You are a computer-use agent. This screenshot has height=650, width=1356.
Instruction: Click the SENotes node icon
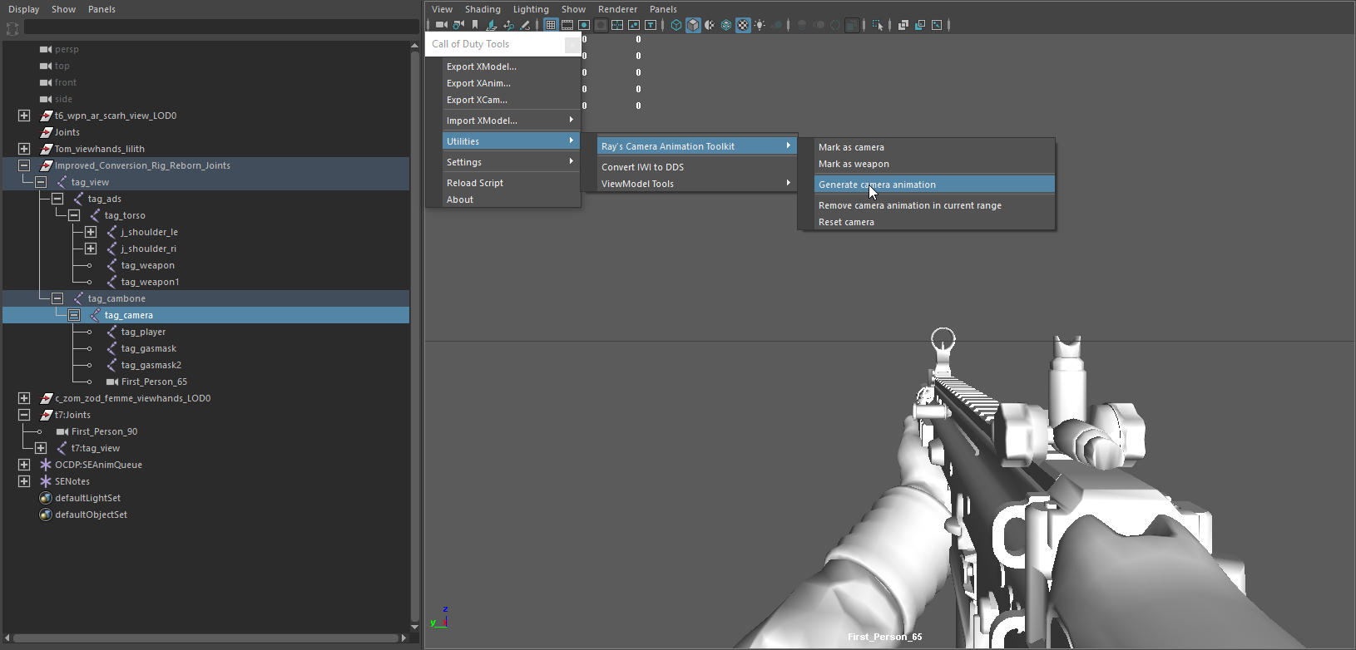46,481
